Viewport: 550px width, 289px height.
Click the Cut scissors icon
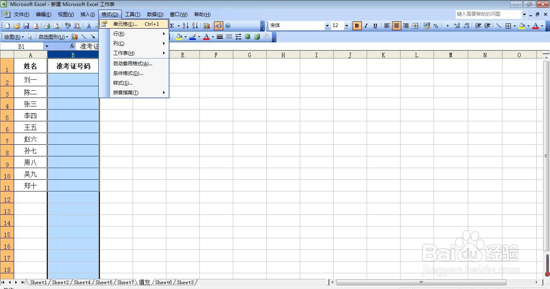(x=89, y=26)
